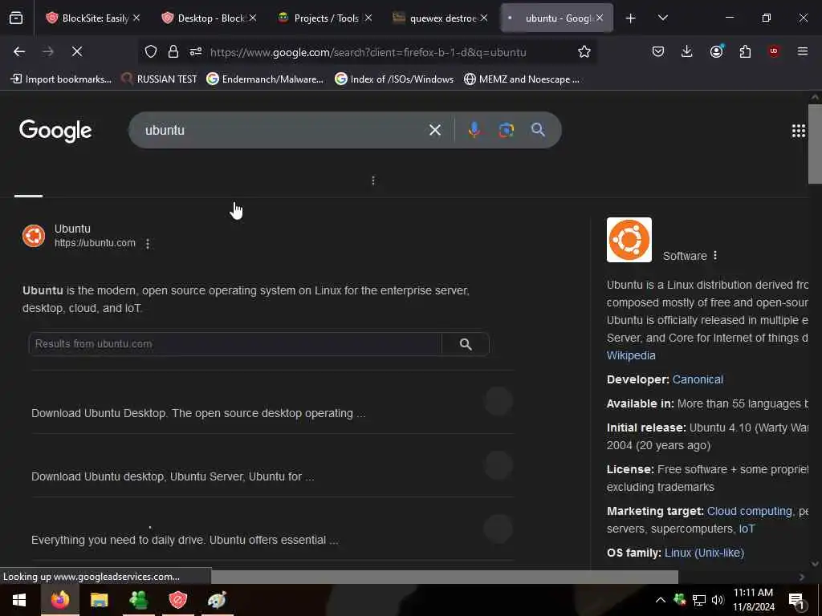Image resolution: width=822 pixels, height=616 pixels.
Task: Open RUSSIAN TEST bookmark
Action: [159, 79]
